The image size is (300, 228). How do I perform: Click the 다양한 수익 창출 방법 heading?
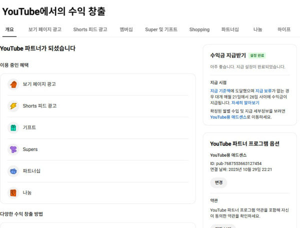tap(21, 214)
